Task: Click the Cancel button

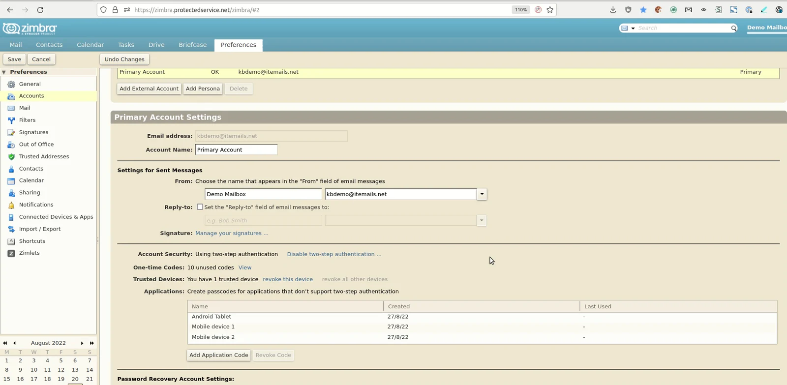Action: click(x=41, y=59)
